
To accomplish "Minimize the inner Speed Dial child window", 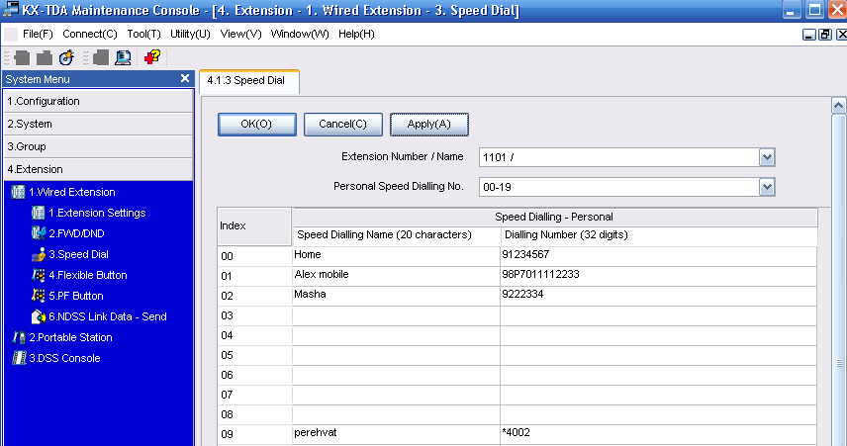I will coord(808,35).
